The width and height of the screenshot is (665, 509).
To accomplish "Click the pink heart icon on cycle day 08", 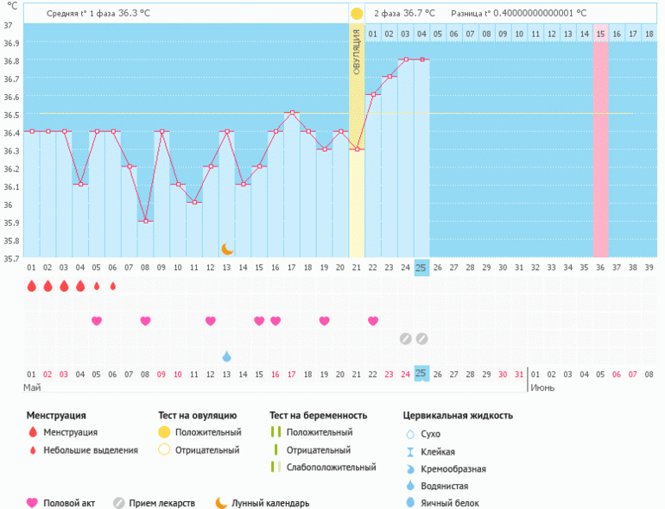I will pos(145,321).
